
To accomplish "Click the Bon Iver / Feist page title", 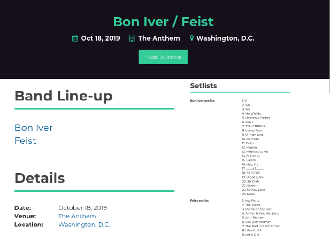I will click(x=163, y=22).
